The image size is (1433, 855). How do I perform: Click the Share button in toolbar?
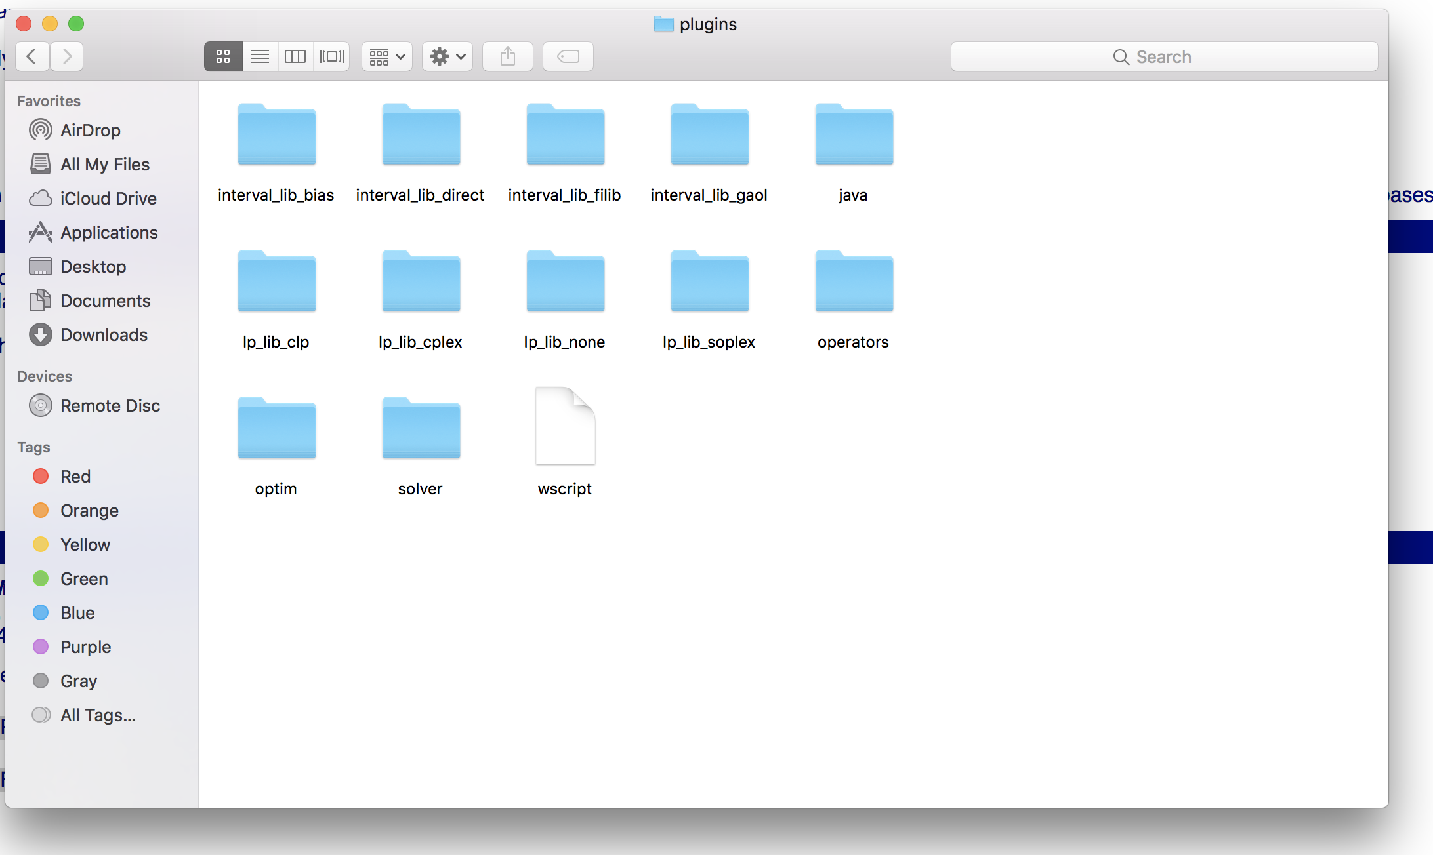pyautogui.click(x=507, y=56)
